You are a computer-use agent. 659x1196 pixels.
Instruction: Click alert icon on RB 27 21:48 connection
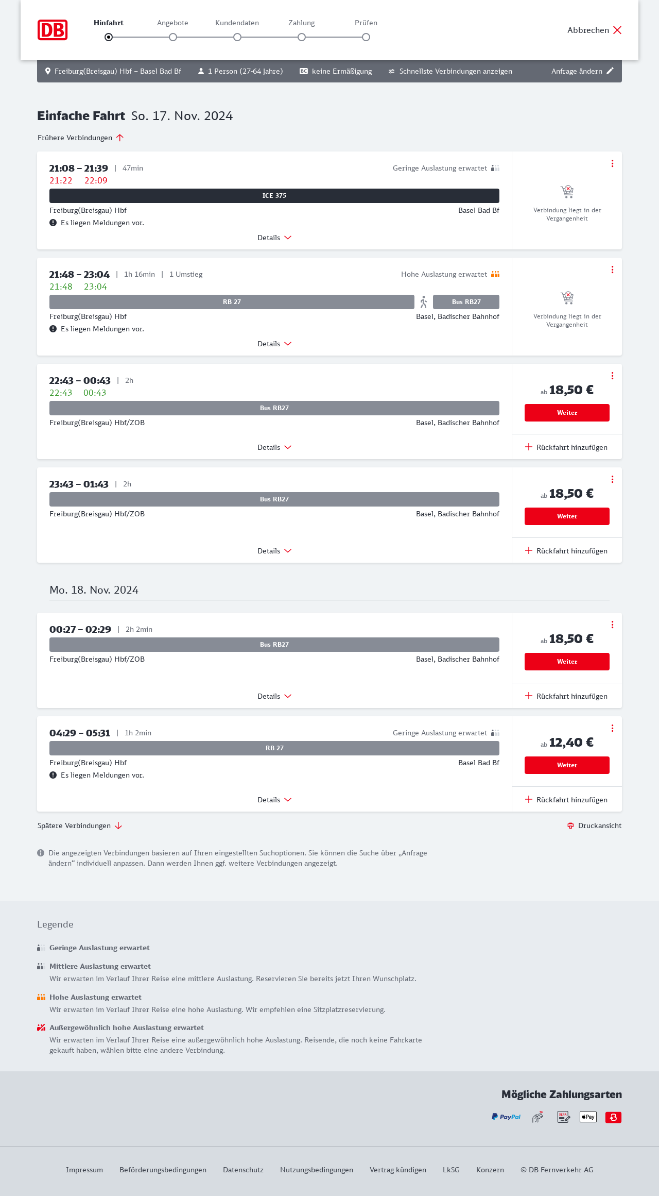pos(53,329)
